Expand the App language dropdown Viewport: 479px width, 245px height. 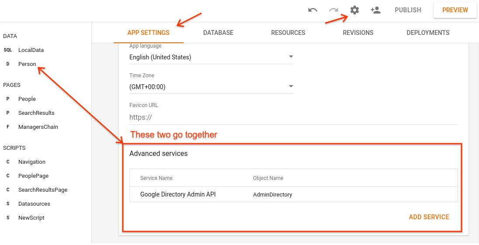pos(211,57)
